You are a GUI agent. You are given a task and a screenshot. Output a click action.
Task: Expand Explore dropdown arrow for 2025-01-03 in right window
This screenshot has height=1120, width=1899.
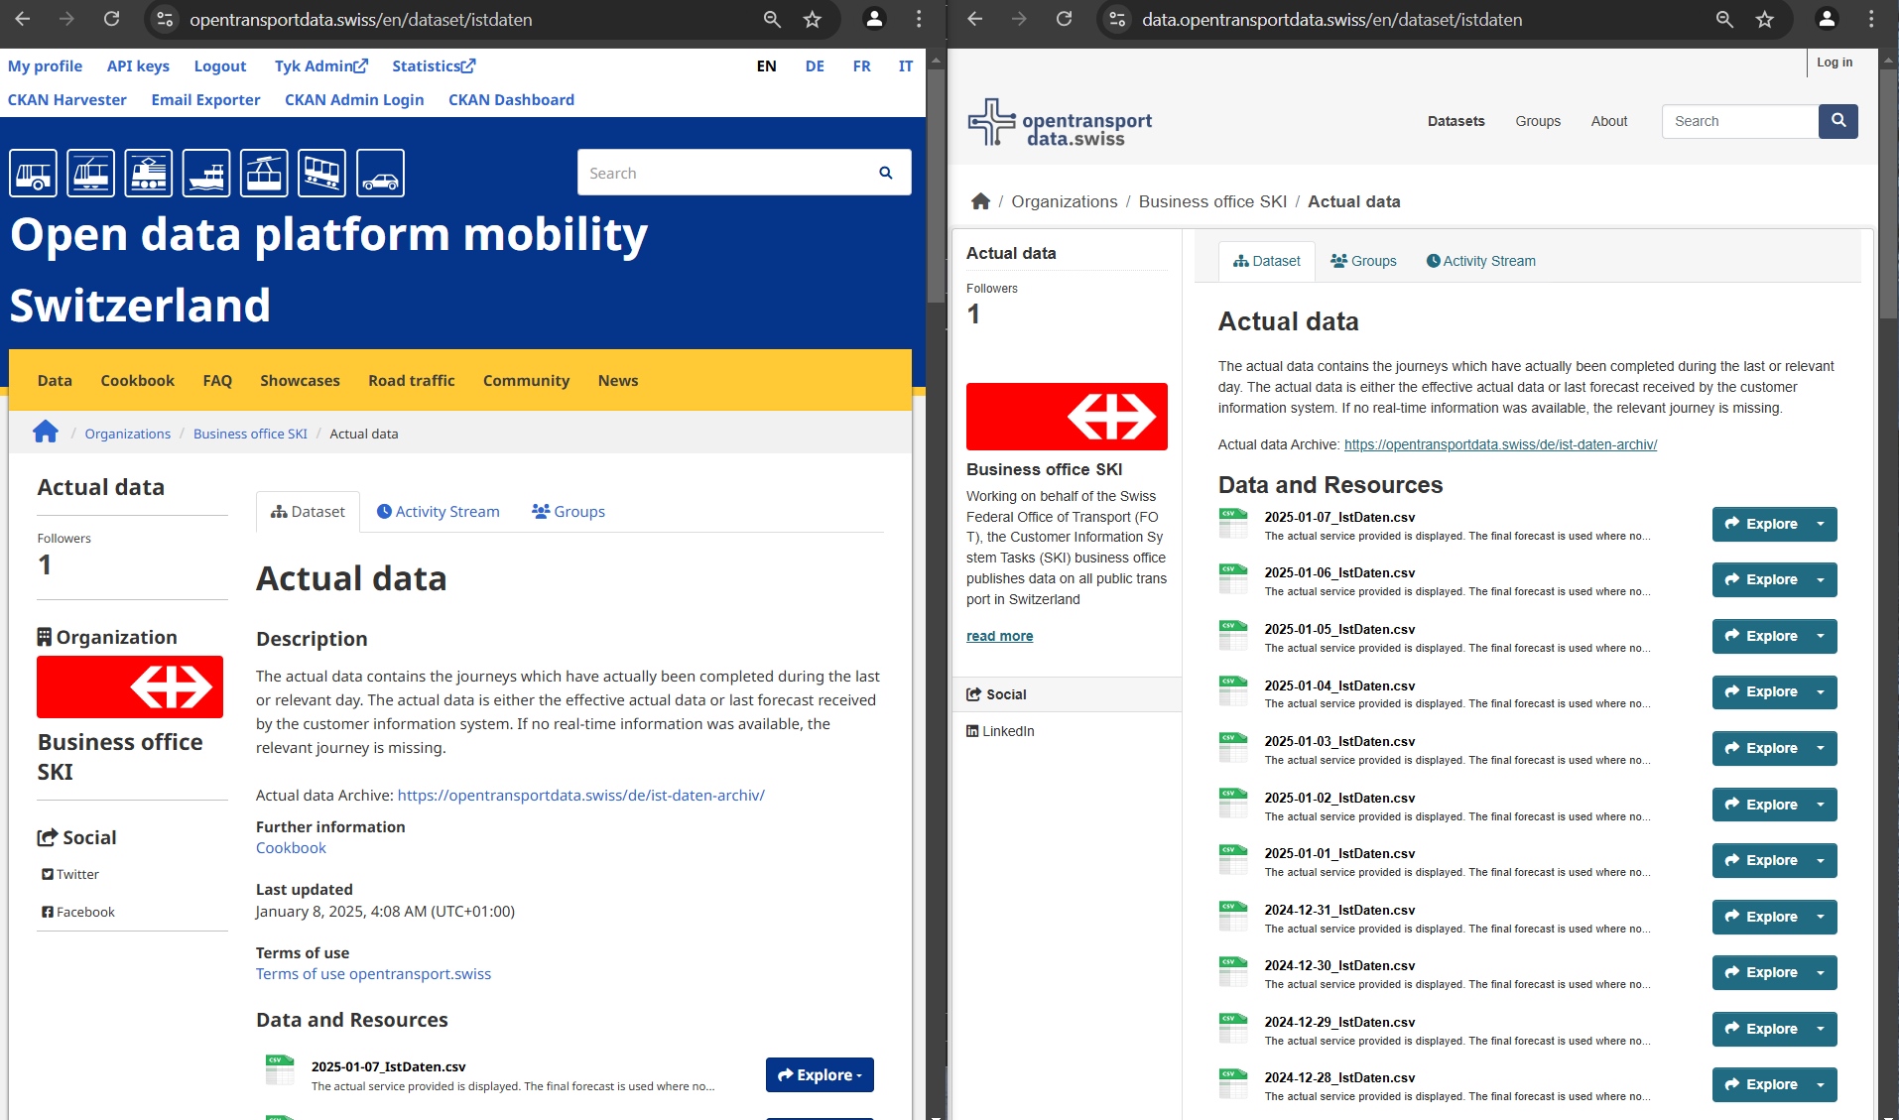[x=1821, y=748]
